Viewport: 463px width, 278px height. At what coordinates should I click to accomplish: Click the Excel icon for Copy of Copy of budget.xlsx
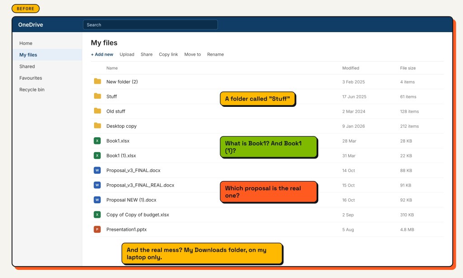[97, 215]
